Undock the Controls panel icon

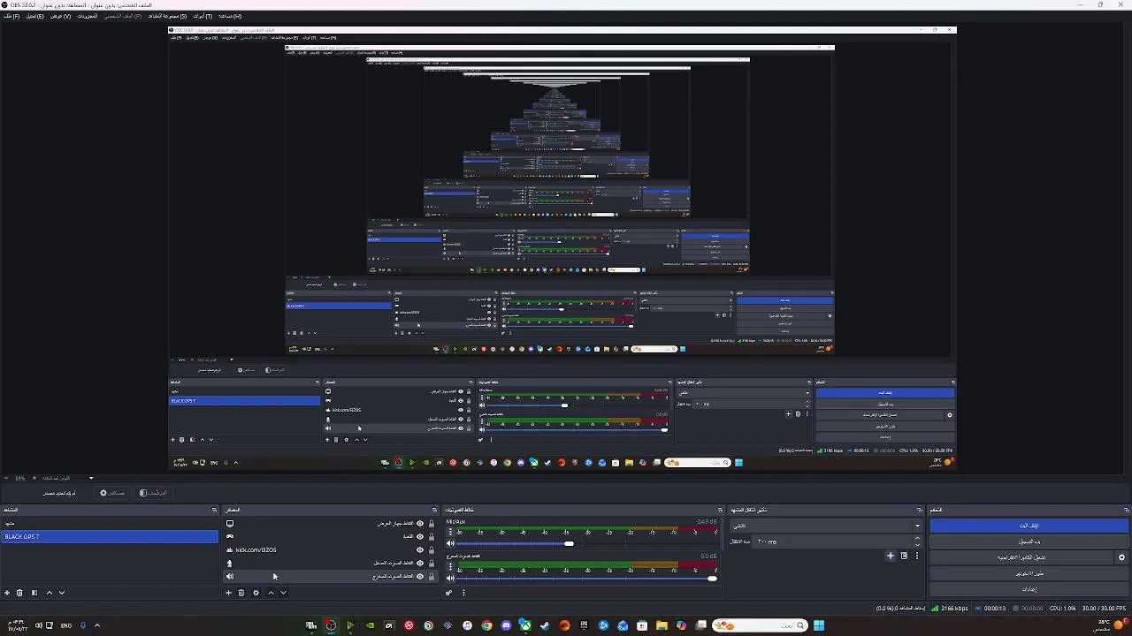click(1126, 510)
